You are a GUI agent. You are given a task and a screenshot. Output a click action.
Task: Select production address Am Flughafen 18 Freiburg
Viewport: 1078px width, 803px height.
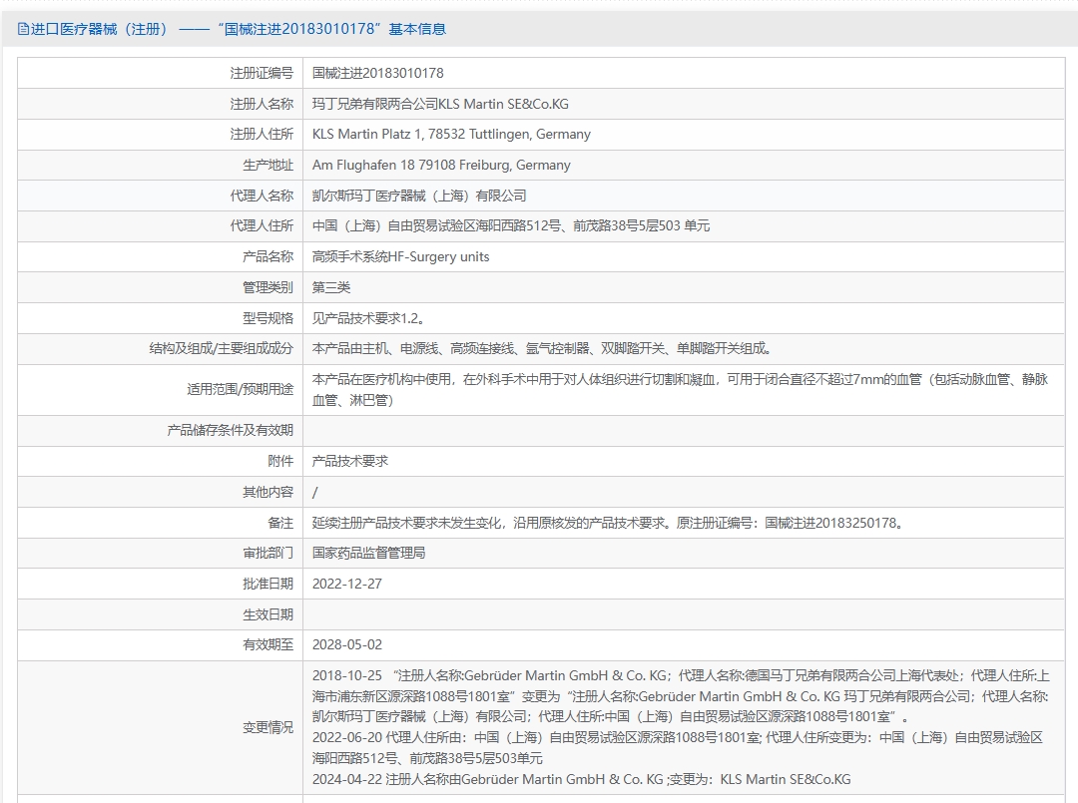(x=441, y=165)
